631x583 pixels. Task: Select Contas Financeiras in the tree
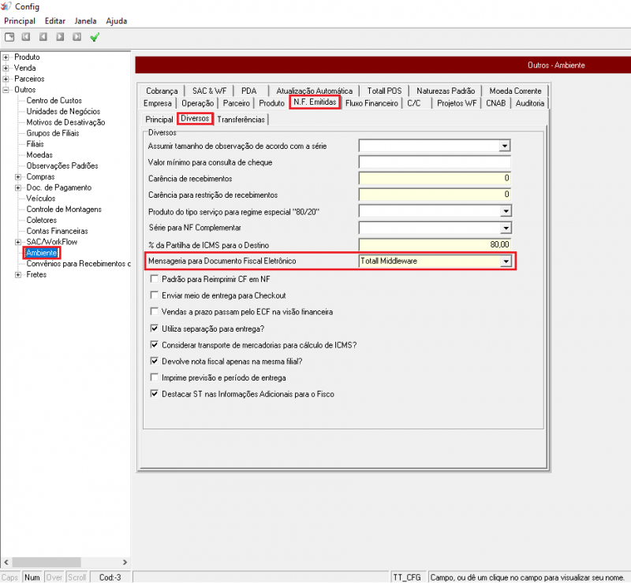[57, 231]
